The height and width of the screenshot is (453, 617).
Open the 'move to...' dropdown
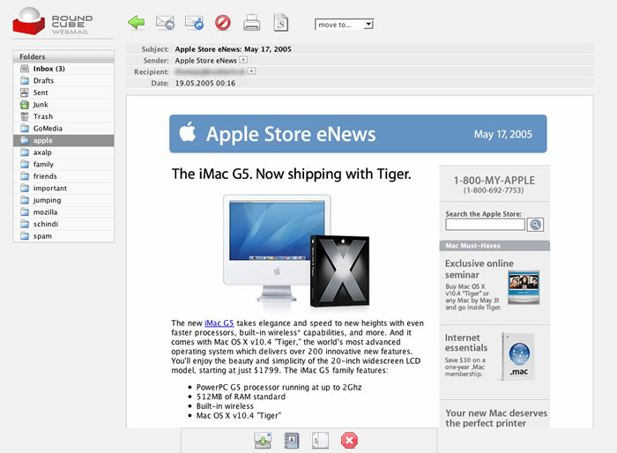pyautogui.click(x=344, y=25)
